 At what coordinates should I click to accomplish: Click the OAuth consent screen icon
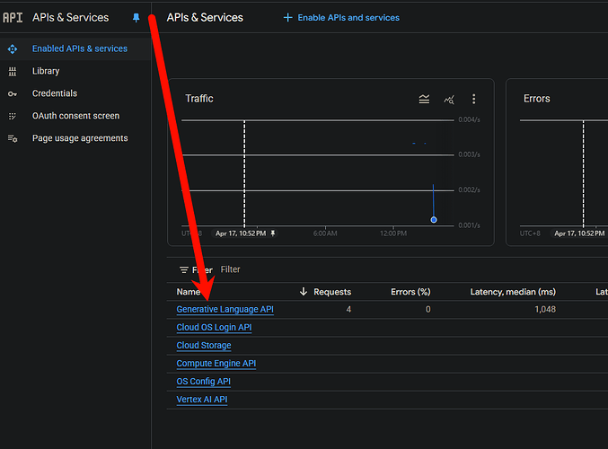[13, 116]
